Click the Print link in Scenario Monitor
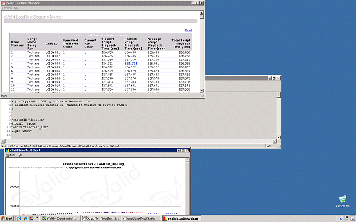Screen dimensions: 356x222 coord(189,30)
